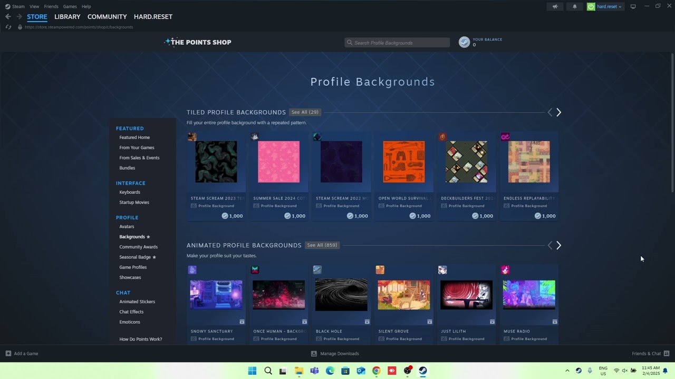The height and width of the screenshot is (379, 675).
Task: Open Keyboards sidebar link
Action: point(130,192)
